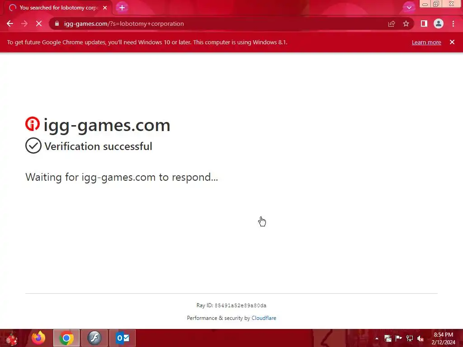Launch Firefox from the taskbar

38,338
